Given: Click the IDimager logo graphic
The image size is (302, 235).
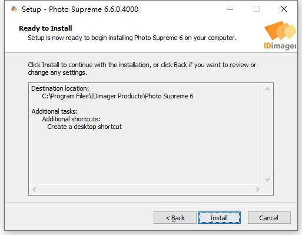Looking at the screenshot, I should click(280, 35).
